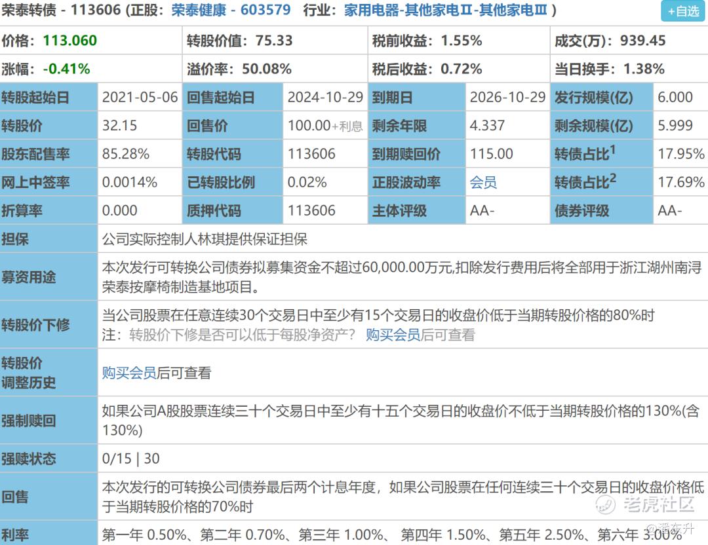This screenshot has height=545, width=708.
Task: Click the 利率 text starting 第一年 0.50%
Action: click(x=392, y=535)
